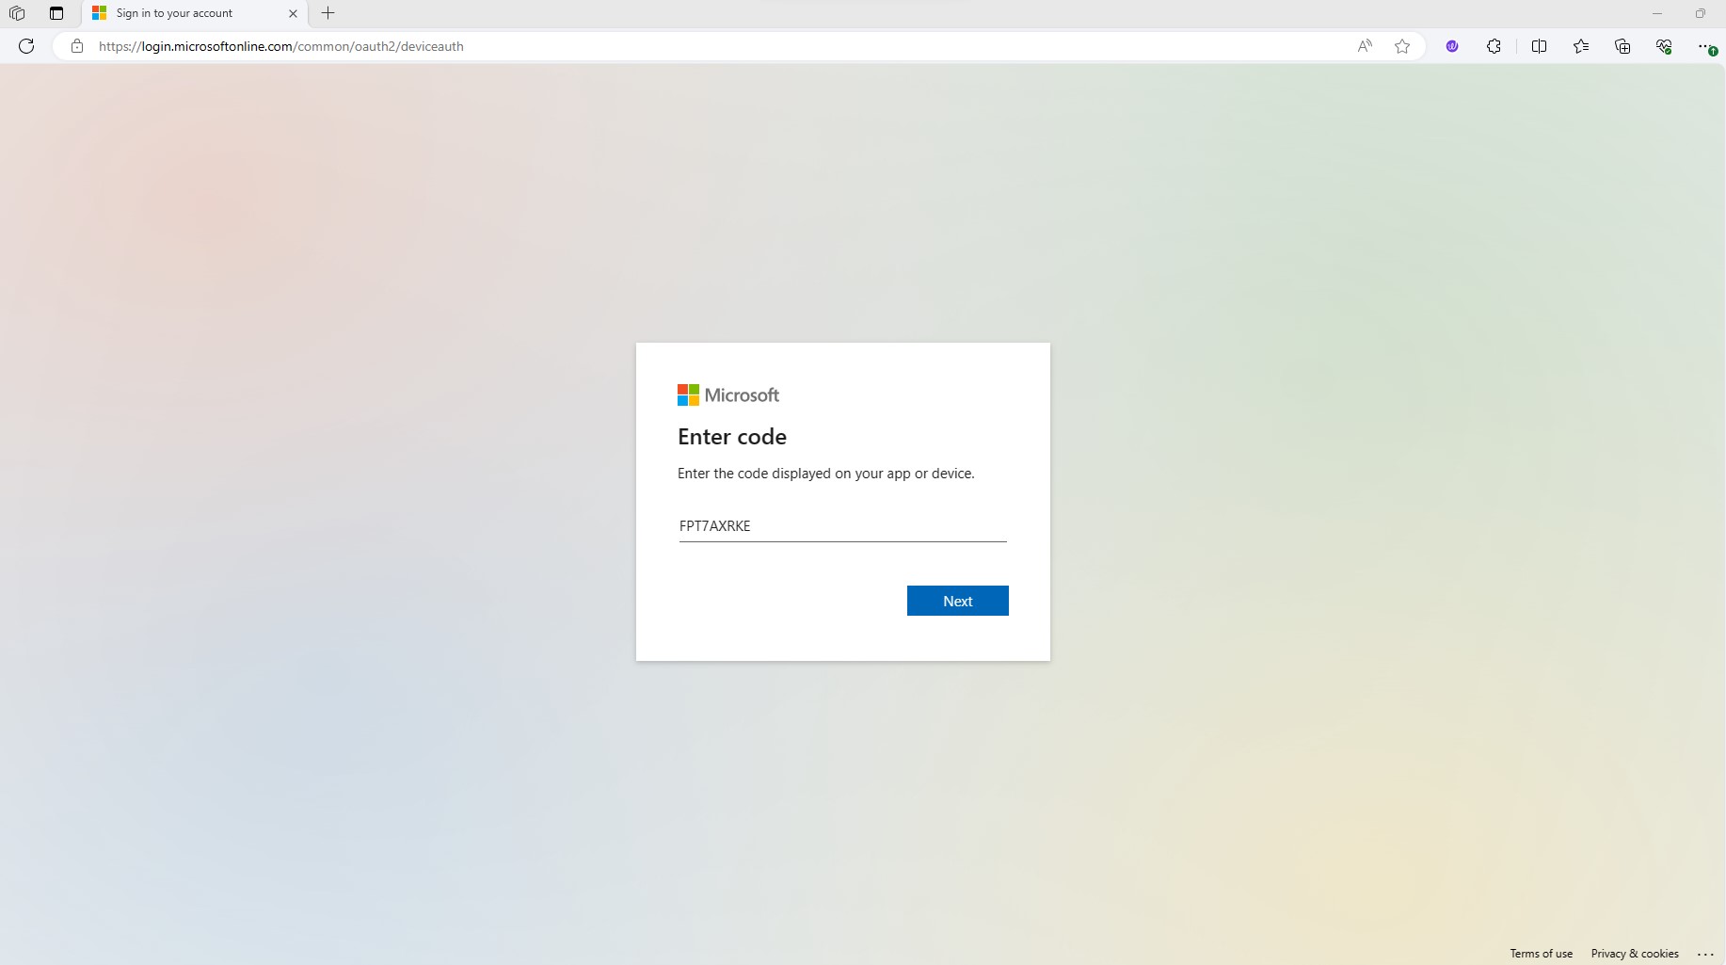
Task: Select the 'Sign in to your account' tab
Action: [195, 13]
